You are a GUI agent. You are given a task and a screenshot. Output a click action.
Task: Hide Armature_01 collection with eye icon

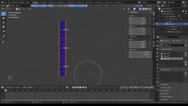tap(186, 11)
